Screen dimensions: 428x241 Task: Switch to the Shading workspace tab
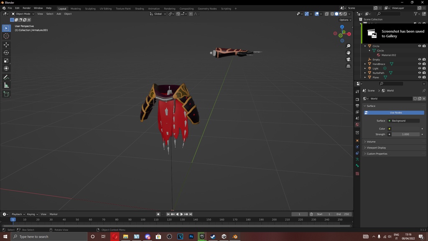[140, 8]
